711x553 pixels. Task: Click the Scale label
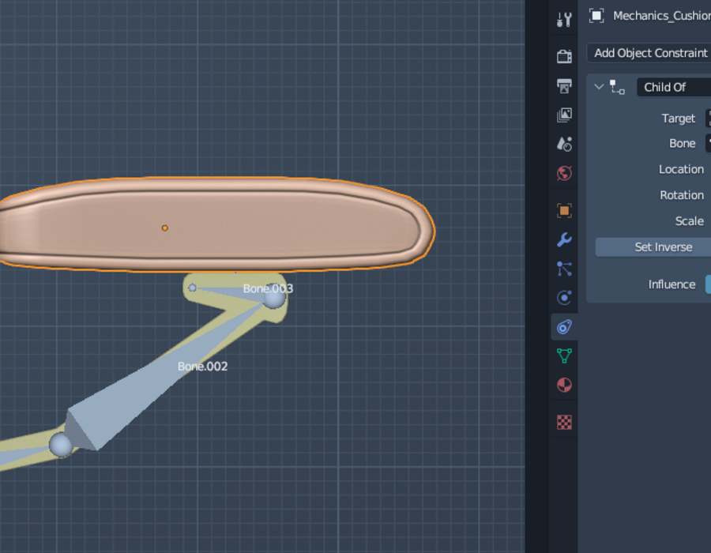pyautogui.click(x=689, y=220)
